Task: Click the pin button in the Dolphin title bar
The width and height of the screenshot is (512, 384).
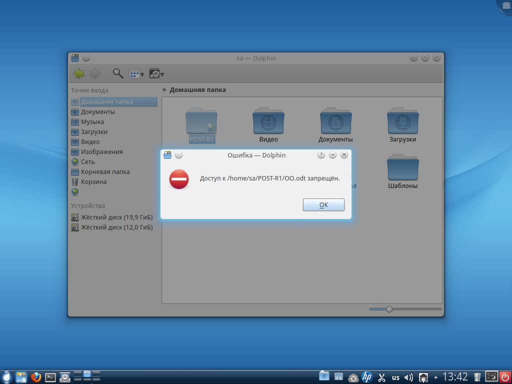Action: point(86,58)
